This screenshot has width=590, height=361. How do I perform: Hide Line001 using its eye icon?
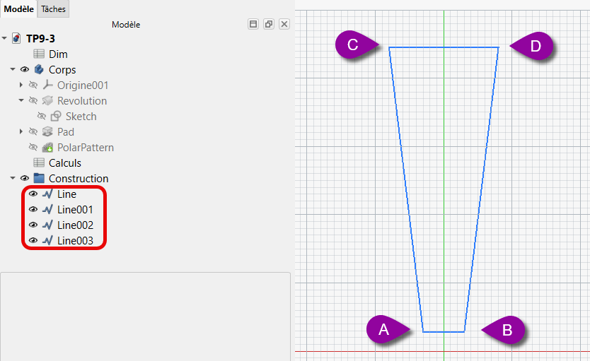click(33, 210)
